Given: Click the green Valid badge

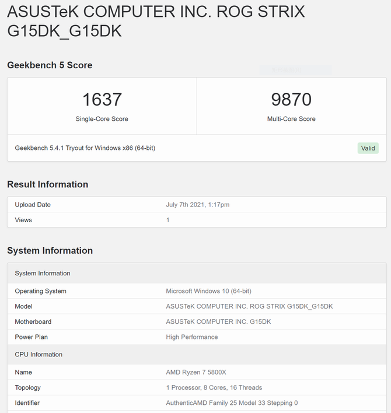Looking at the screenshot, I should 368,148.
